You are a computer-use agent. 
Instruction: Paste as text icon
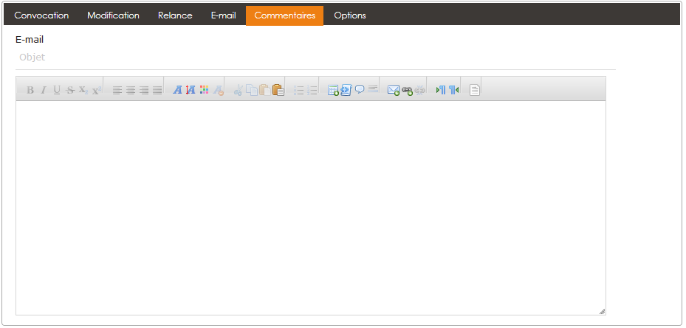click(278, 90)
